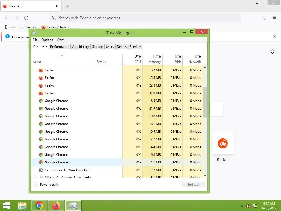Select the Google Chrome row using 4.4 MB
The width and height of the screenshot is (281, 211).
coord(117,147)
